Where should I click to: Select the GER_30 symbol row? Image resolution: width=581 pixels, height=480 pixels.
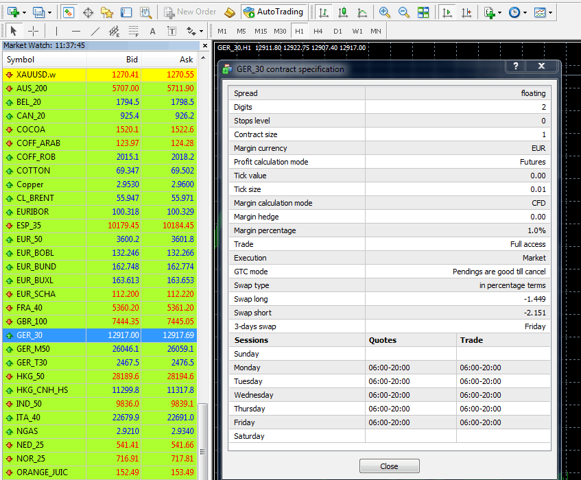[x=99, y=335]
